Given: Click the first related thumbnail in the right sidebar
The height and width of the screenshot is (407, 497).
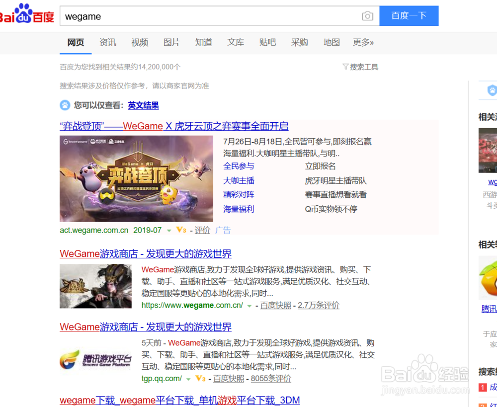Looking at the screenshot, I should click(x=488, y=150).
